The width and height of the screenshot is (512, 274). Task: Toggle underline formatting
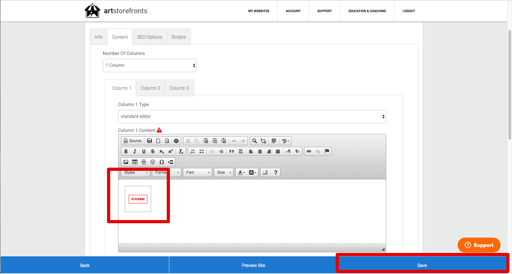pos(144,151)
